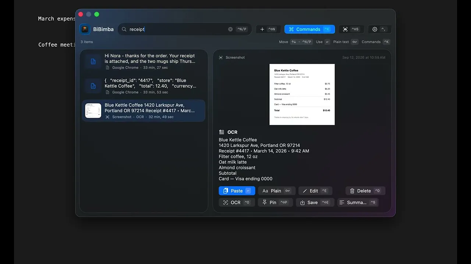Select the receipt_id JSON clipboard item

(144, 86)
